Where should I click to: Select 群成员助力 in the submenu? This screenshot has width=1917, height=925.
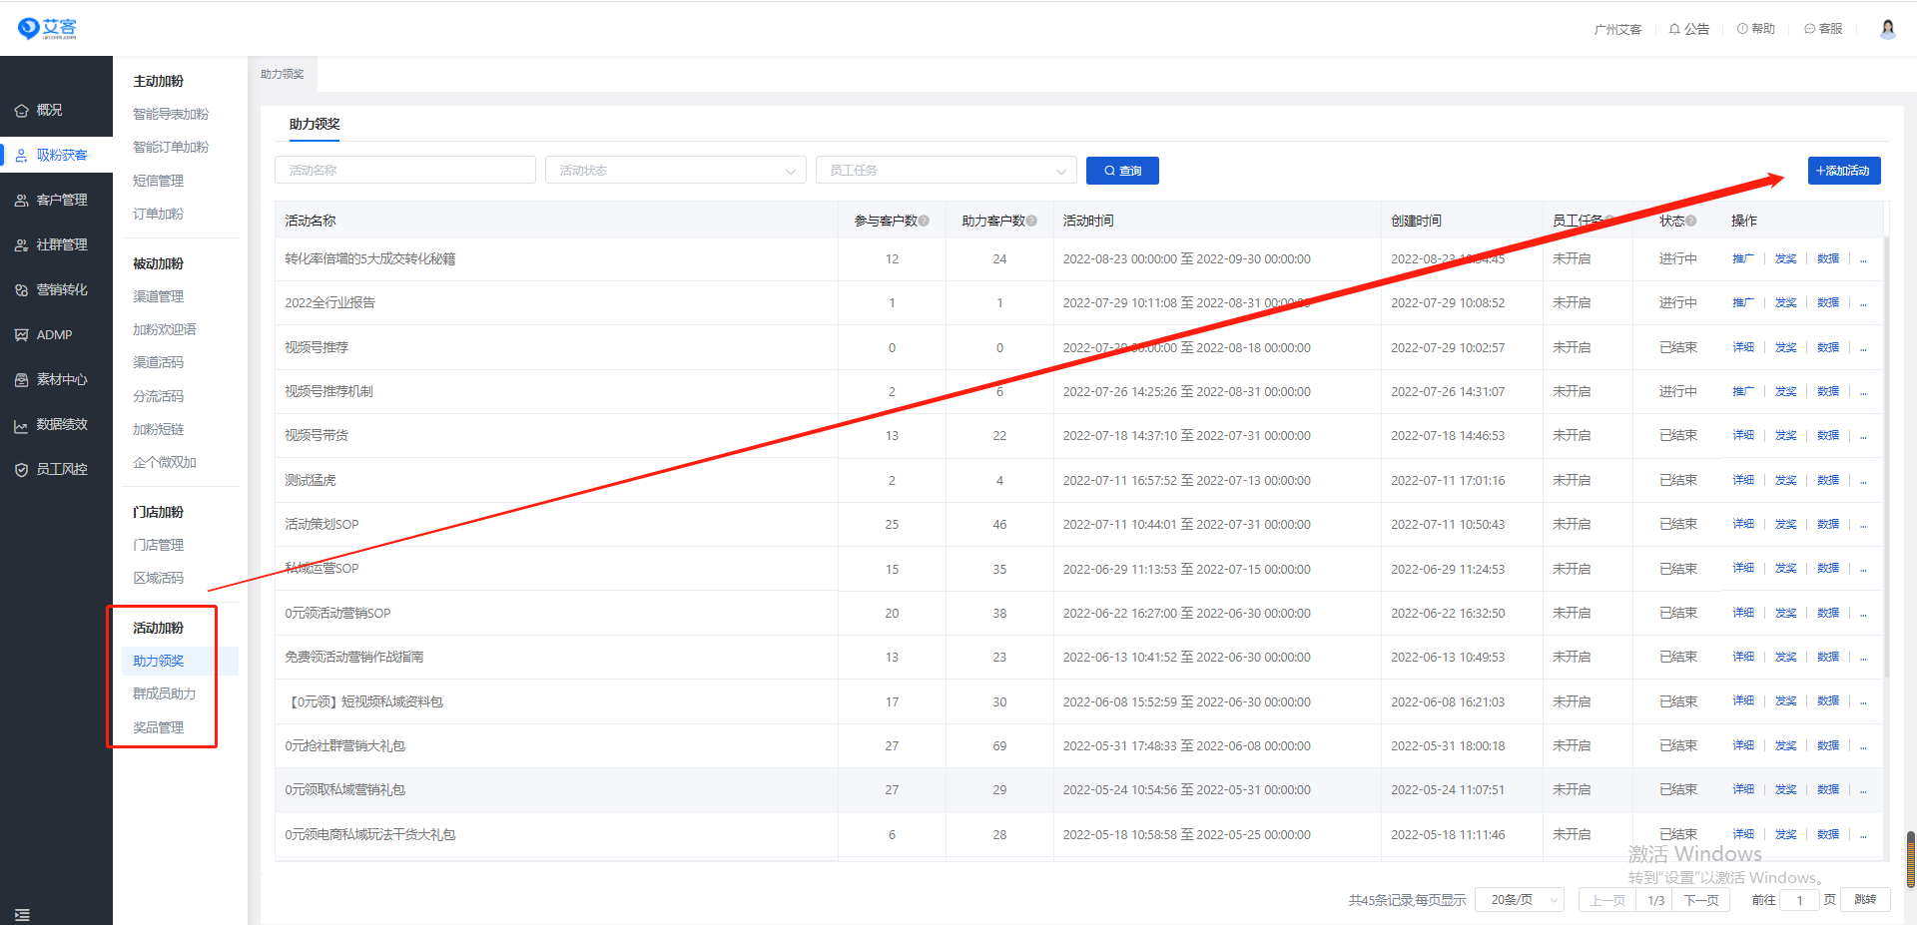click(165, 694)
